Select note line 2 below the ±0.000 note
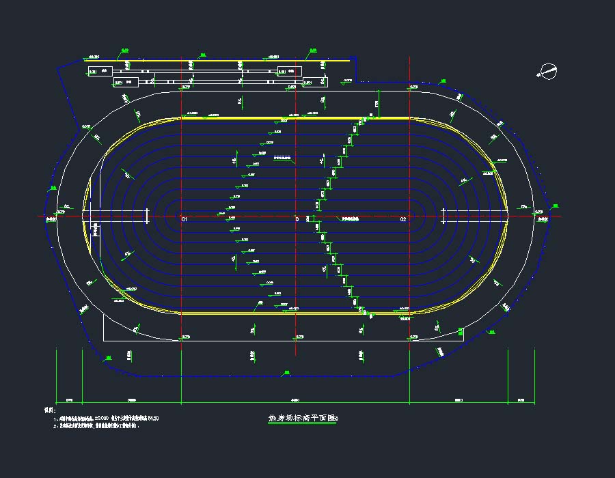Image resolution: width=615 pixels, height=478 pixels. pos(96,426)
